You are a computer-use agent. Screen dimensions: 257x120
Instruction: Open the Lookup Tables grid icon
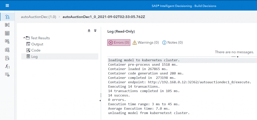7,33
